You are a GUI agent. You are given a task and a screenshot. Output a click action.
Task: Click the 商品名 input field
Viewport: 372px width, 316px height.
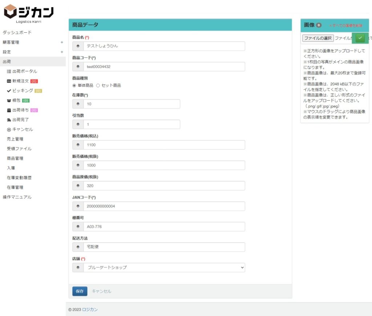point(164,46)
